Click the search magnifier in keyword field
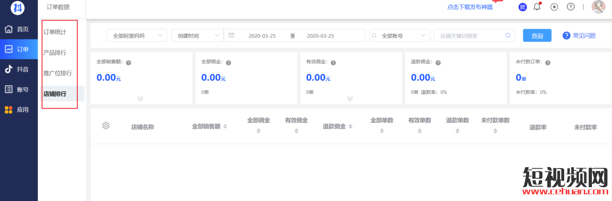 click(x=508, y=36)
